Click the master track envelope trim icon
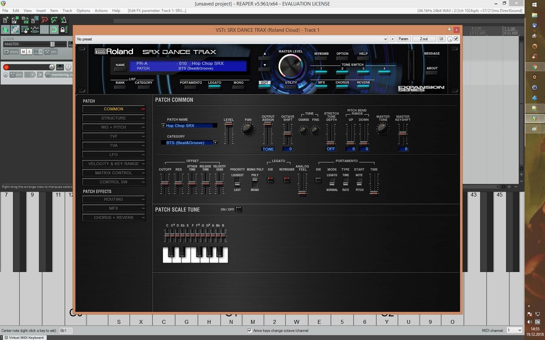Viewport: 545px width, 340px height. [47, 51]
